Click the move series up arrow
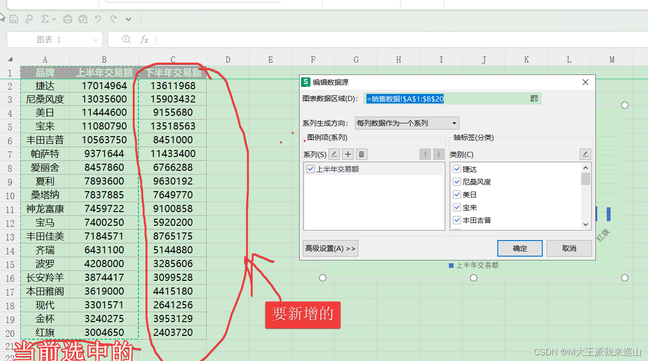This screenshot has height=361, width=648. [x=425, y=154]
